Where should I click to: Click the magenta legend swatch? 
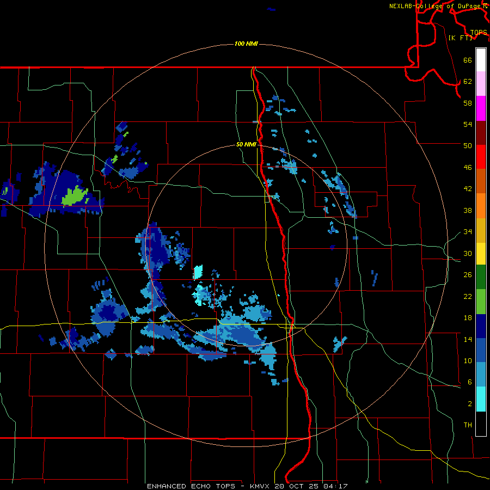(481, 108)
